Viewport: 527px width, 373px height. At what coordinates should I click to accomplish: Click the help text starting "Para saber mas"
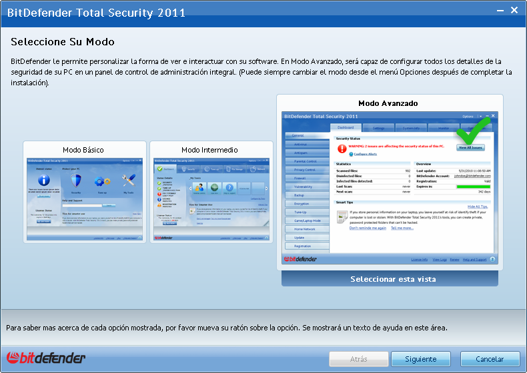point(227,328)
